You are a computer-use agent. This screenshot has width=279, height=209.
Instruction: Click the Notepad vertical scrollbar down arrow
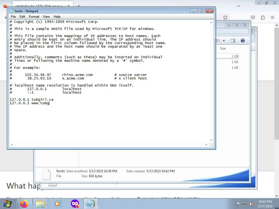(x=211, y=140)
